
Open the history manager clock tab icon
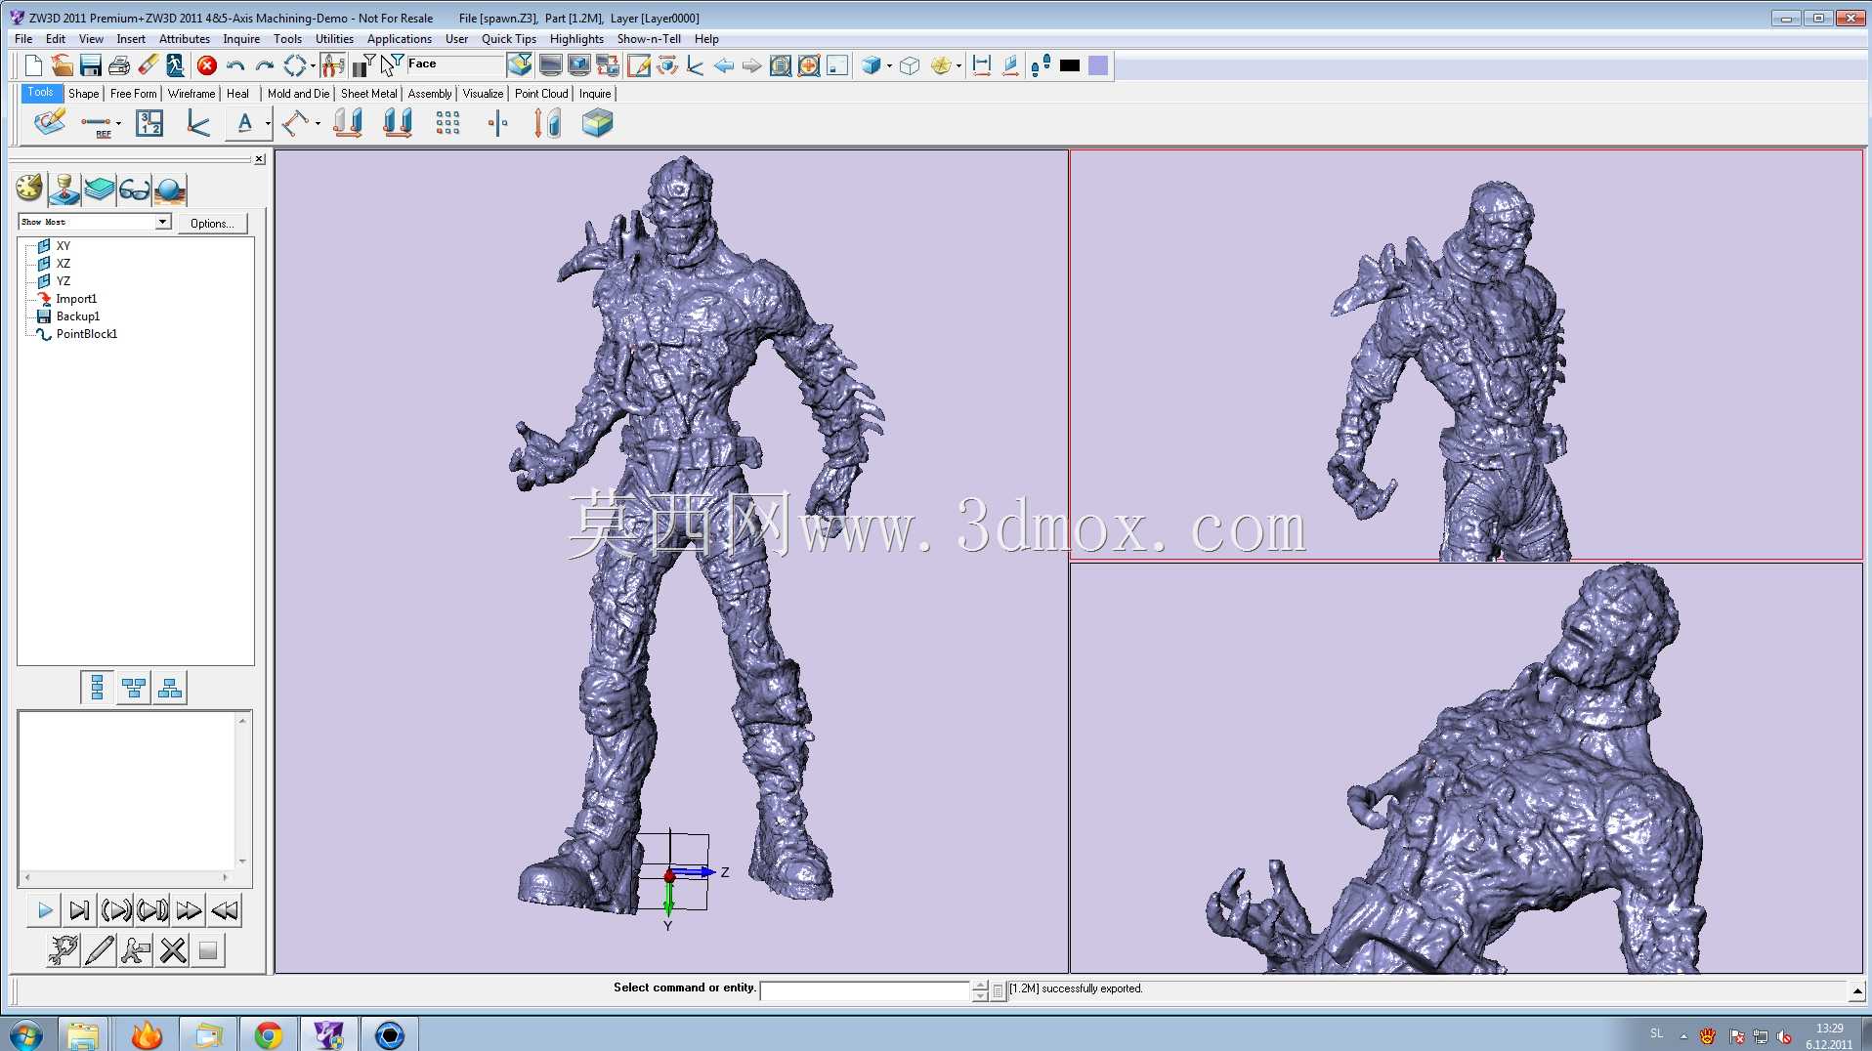pos(29,189)
